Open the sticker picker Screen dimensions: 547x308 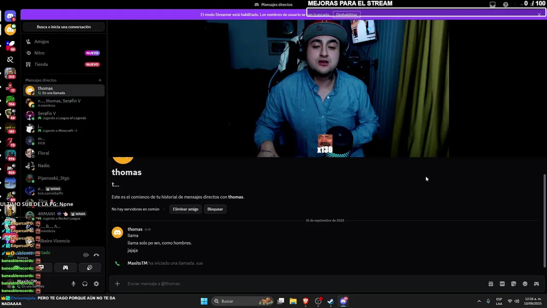[514, 284]
